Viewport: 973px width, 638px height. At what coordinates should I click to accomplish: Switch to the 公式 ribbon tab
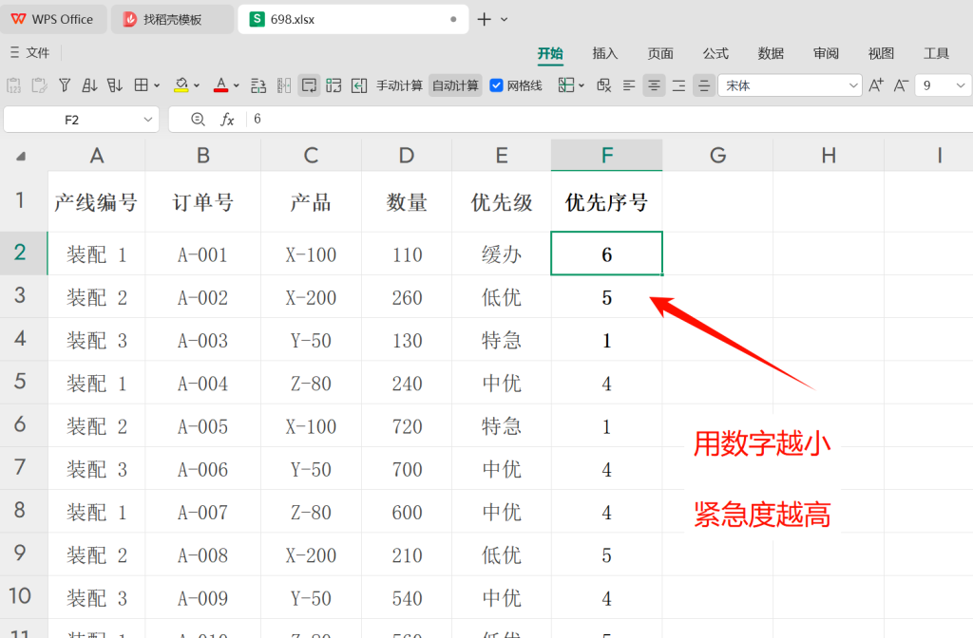715,53
